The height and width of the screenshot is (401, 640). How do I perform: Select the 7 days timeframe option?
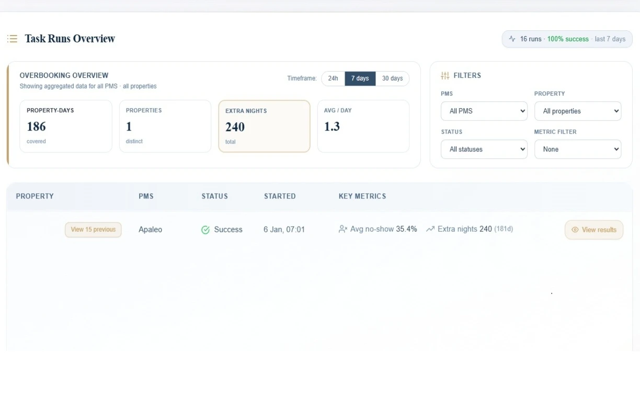click(x=360, y=78)
